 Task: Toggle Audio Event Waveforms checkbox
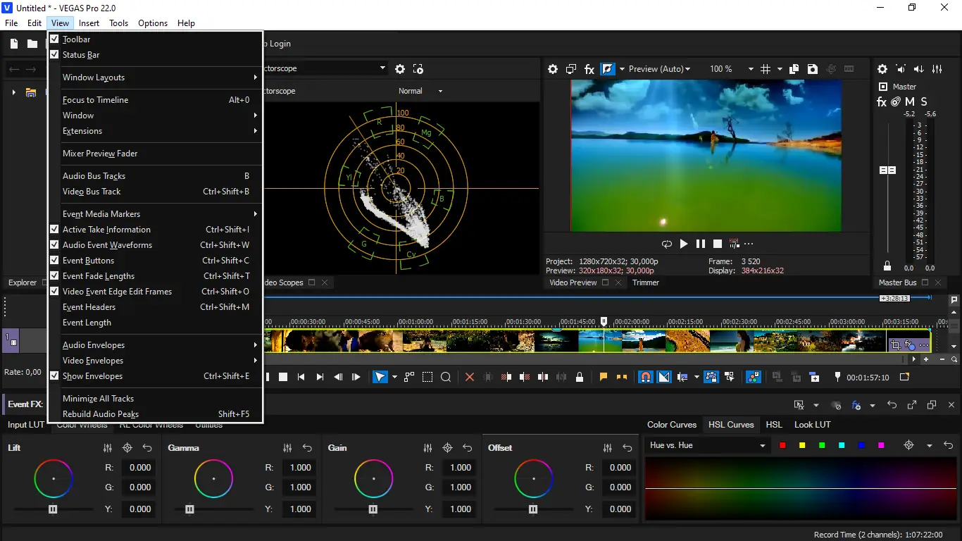pos(107,245)
